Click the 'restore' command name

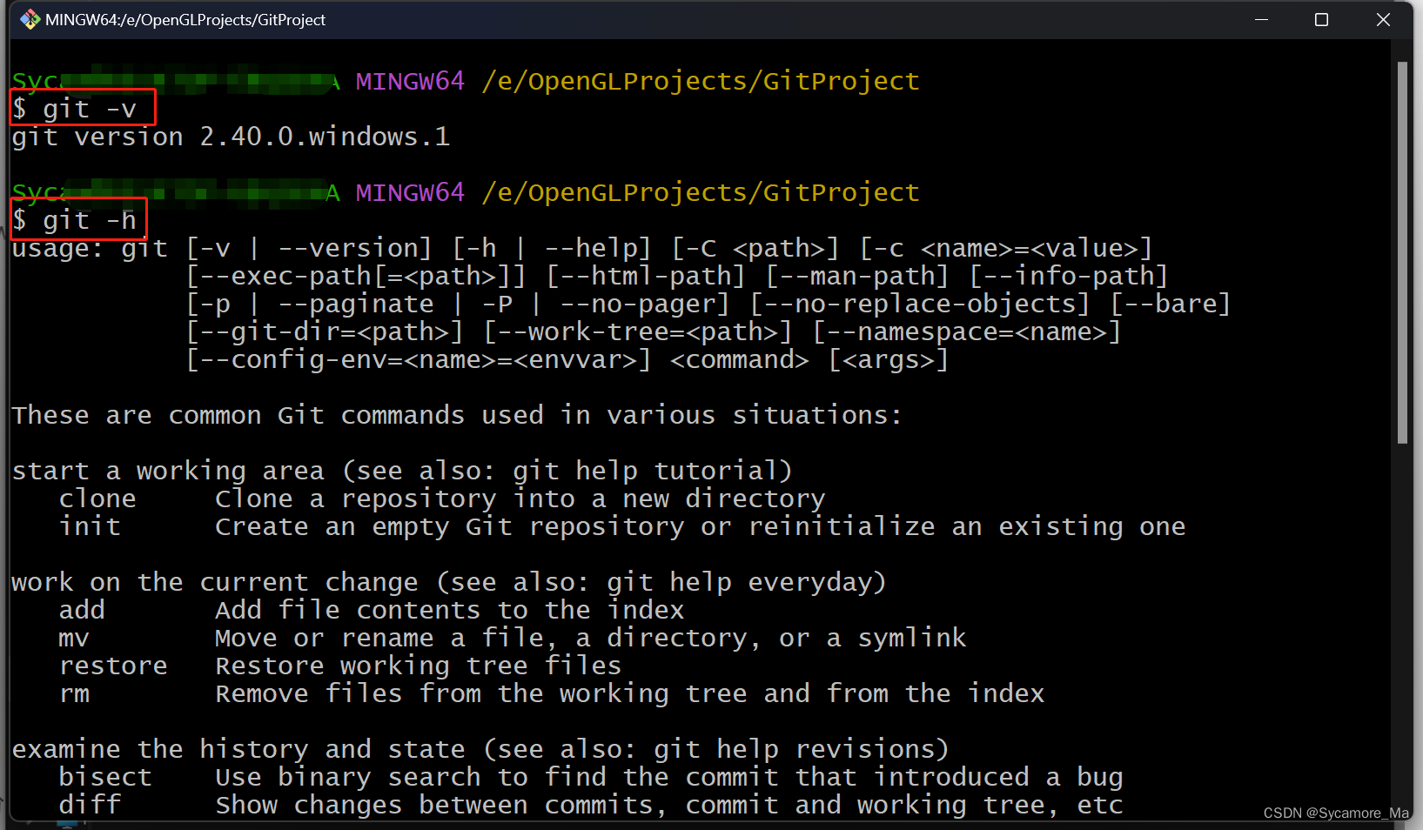113,666
